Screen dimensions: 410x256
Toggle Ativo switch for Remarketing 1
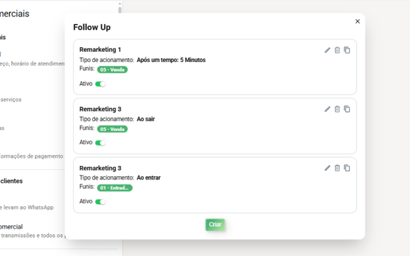tap(100, 84)
